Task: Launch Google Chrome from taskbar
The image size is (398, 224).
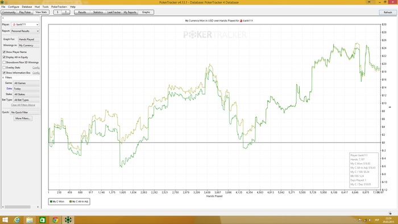Action: tap(55, 219)
